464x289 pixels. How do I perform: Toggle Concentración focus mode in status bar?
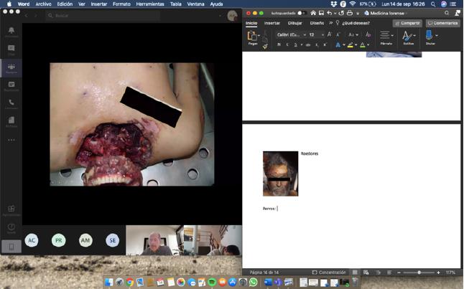329,273
